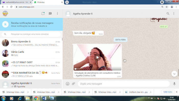Start a new chat with message icon
The height and width of the screenshot is (101, 179).
click(50, 14)
